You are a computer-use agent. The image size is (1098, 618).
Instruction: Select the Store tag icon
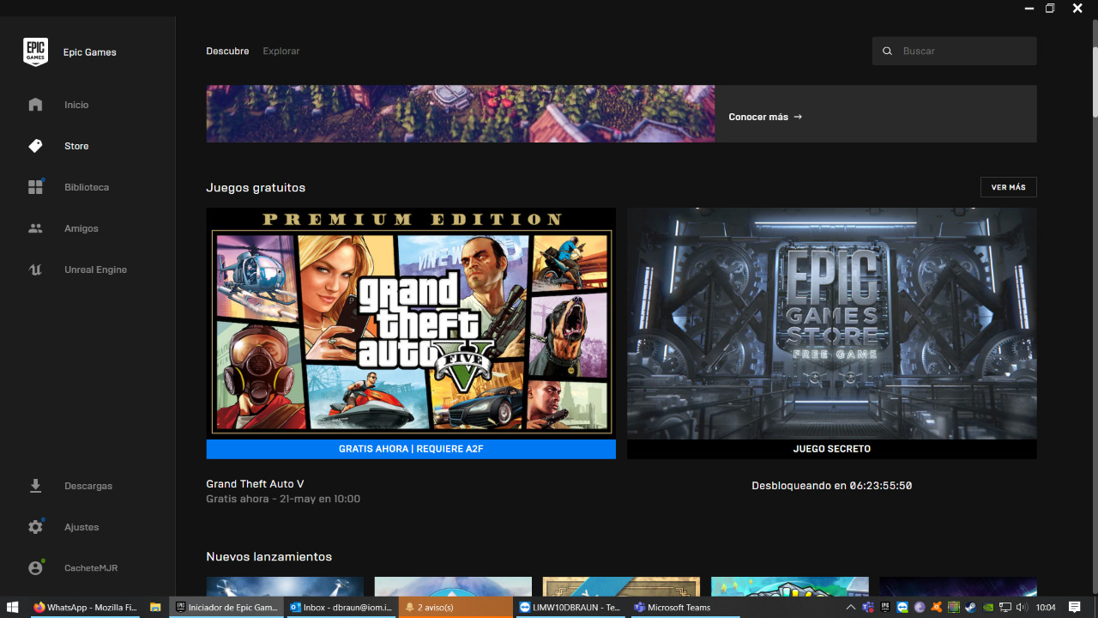pos(35,146)
